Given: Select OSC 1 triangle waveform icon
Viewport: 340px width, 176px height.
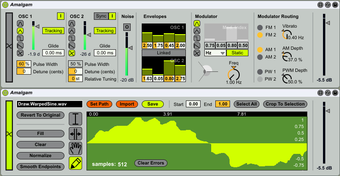Looking at the screenshot, I should 20,31.
